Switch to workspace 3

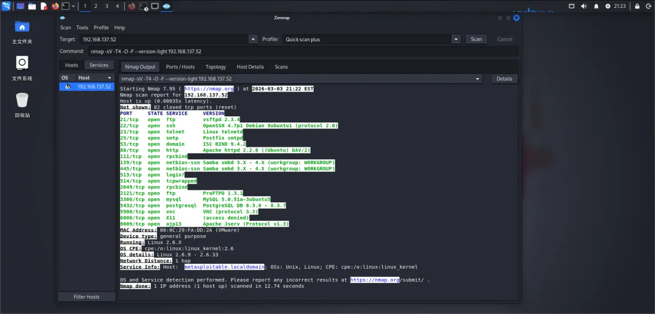(107, 6)
